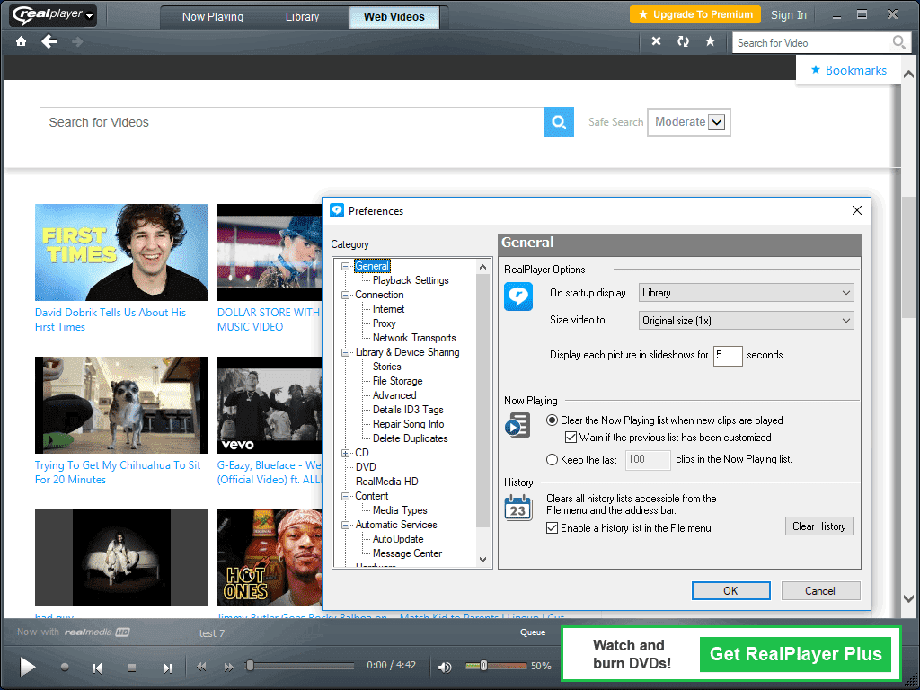The image size is (920, 690).
Task: Select AutoUpdate in category tree
Action: coord(398,539)
